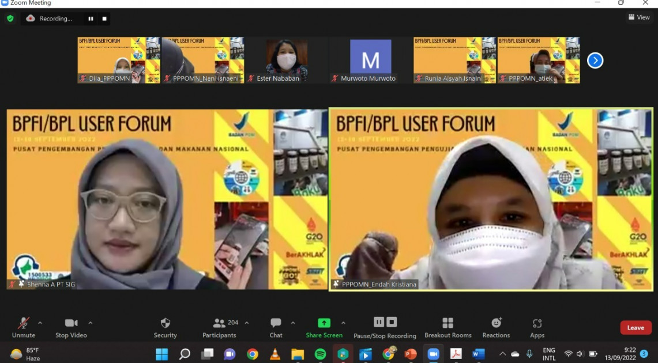Image resolution: width=658 pixels, height=363 pixels.
Task: Open the Chat panel
Action: point(276,323)
